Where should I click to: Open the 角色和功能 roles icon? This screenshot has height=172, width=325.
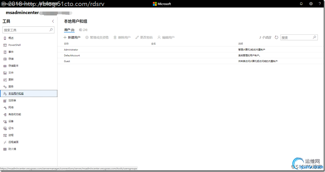[x=5, y=114]
